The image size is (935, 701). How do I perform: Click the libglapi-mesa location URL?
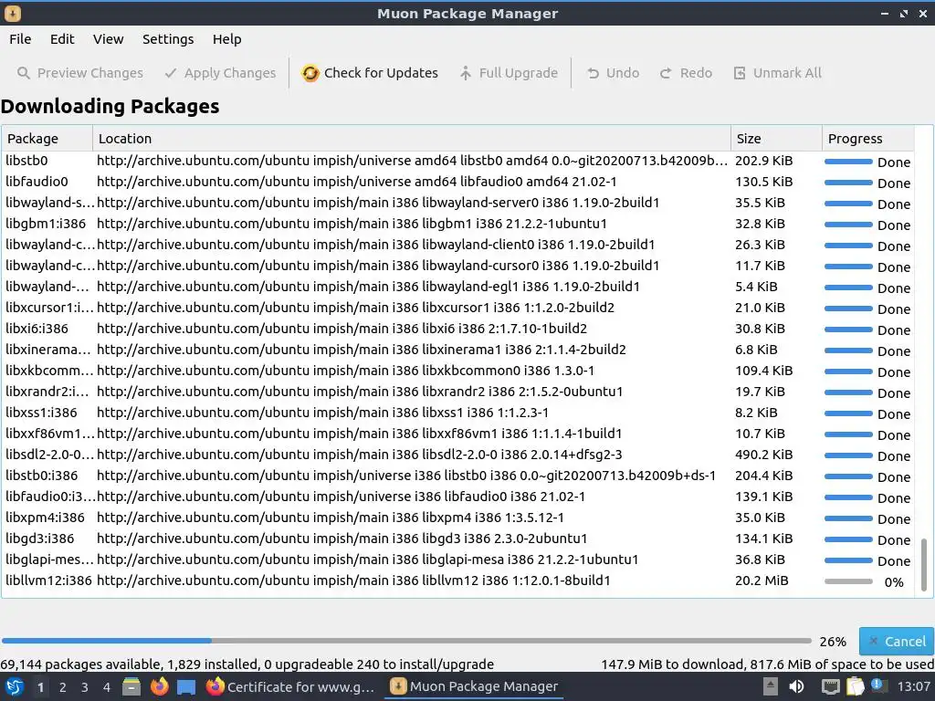coord(367,560)
